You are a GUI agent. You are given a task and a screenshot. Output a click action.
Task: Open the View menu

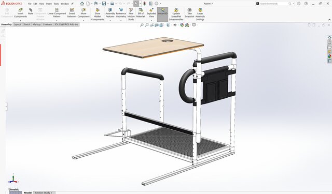click(x=41, y=4)
